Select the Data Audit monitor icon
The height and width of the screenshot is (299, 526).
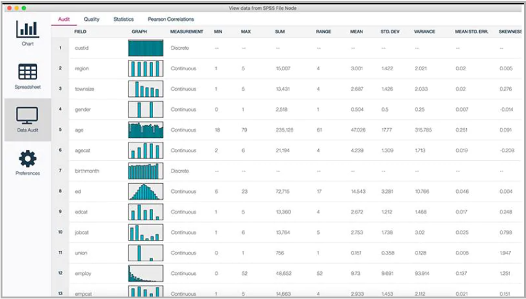click(27, 115)
